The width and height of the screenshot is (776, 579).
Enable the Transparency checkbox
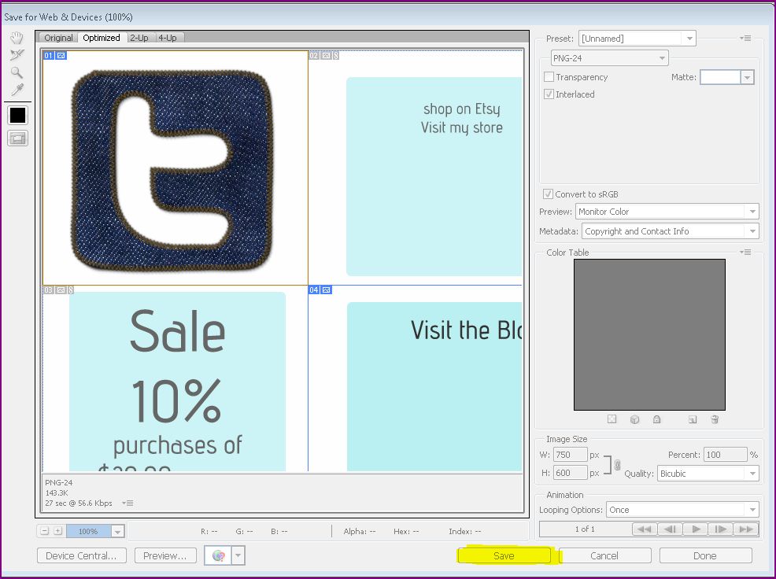click(548, 77)
